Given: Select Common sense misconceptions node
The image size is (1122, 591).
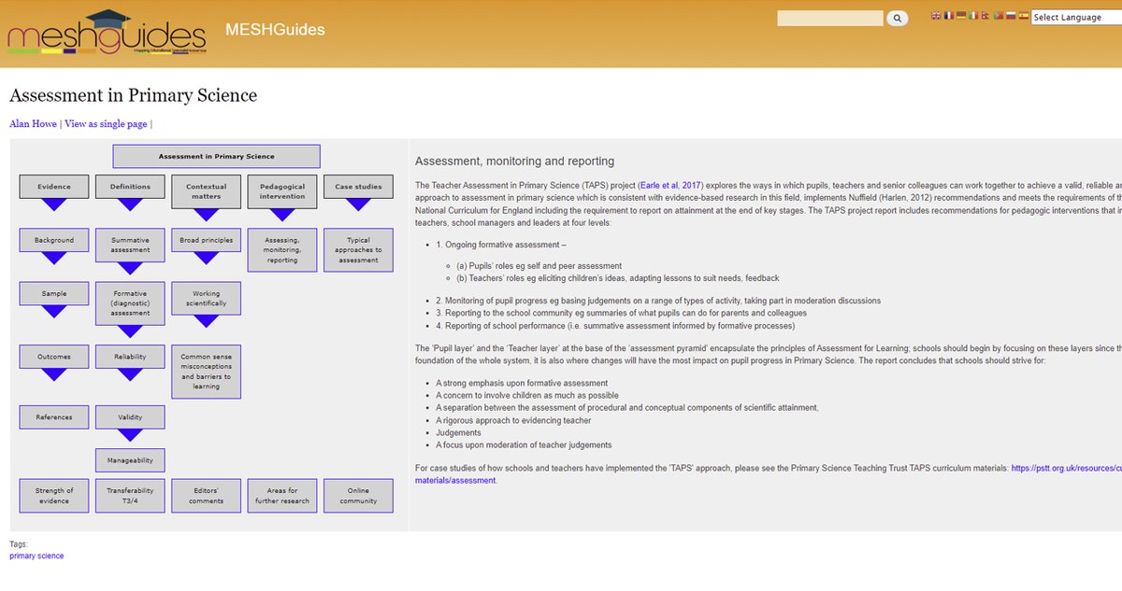Looking at the screenshot, I should (x=206, y=372).
